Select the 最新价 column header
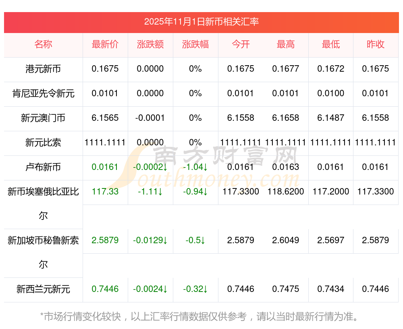The height and width of the screenshot is (329, 403). click(105, 44)
